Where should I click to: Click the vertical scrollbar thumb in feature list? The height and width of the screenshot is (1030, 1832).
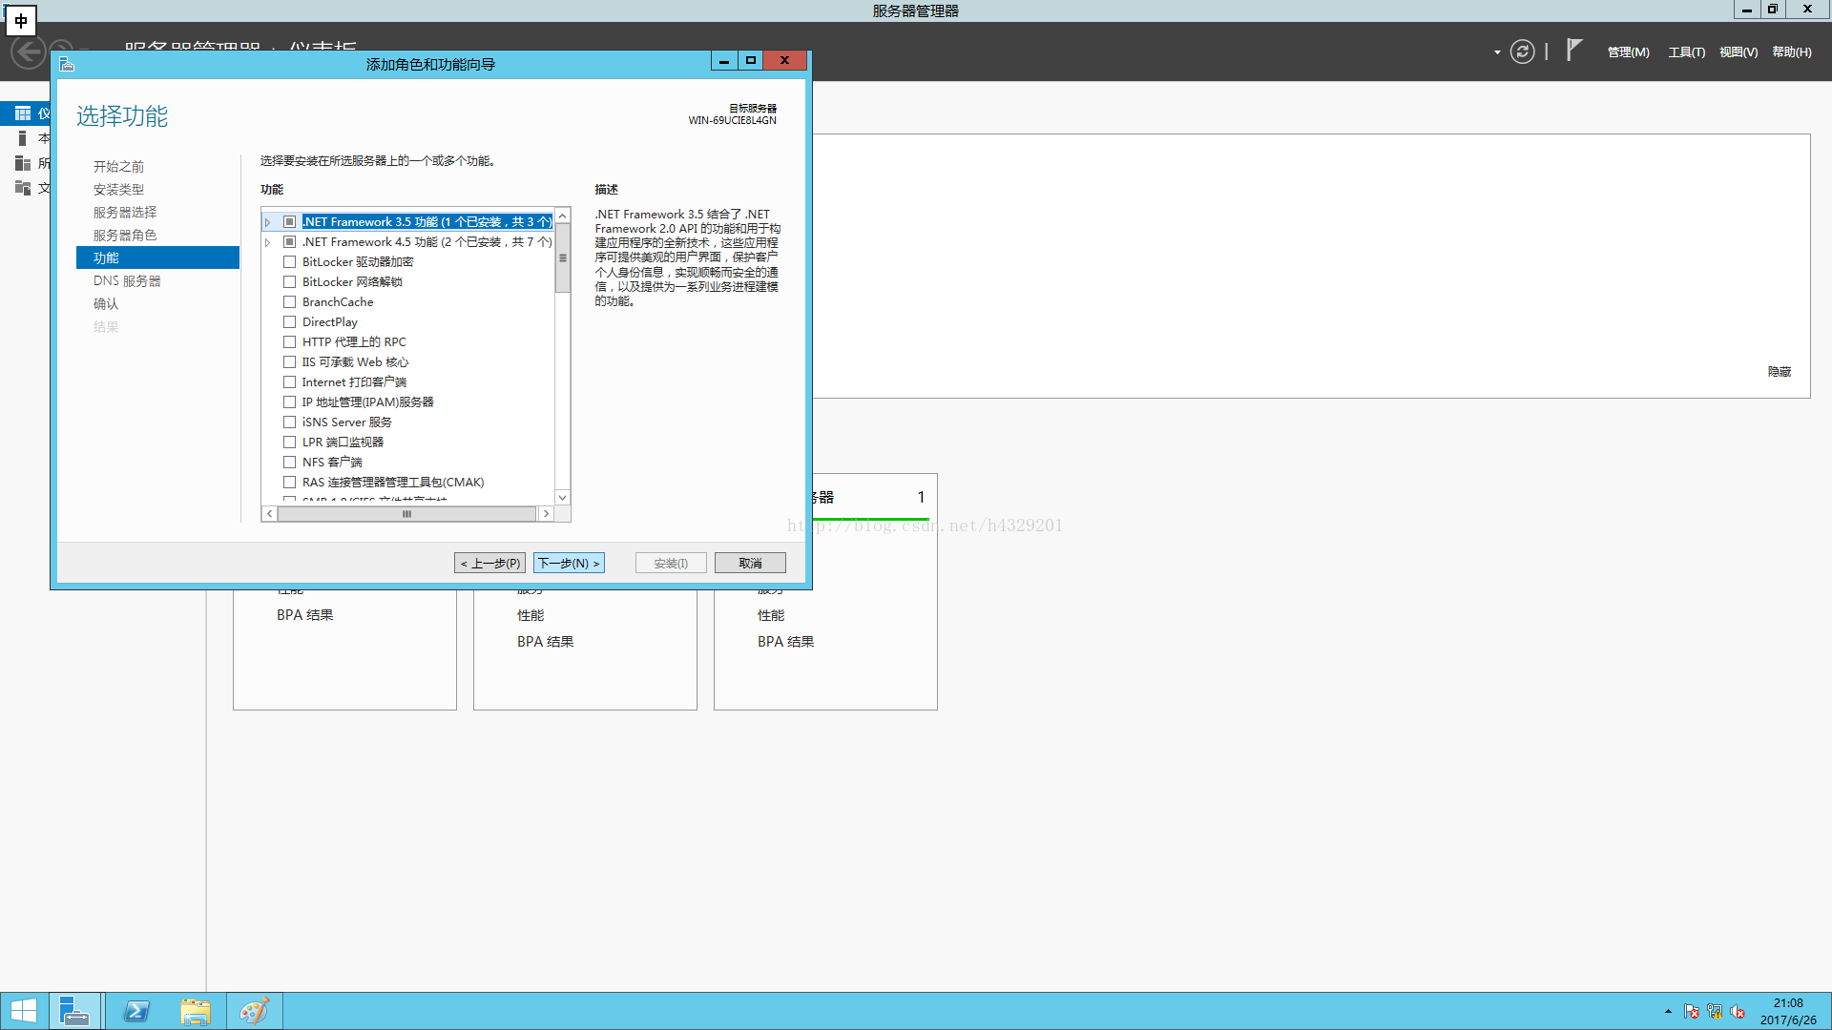click(x=563, y=258)
